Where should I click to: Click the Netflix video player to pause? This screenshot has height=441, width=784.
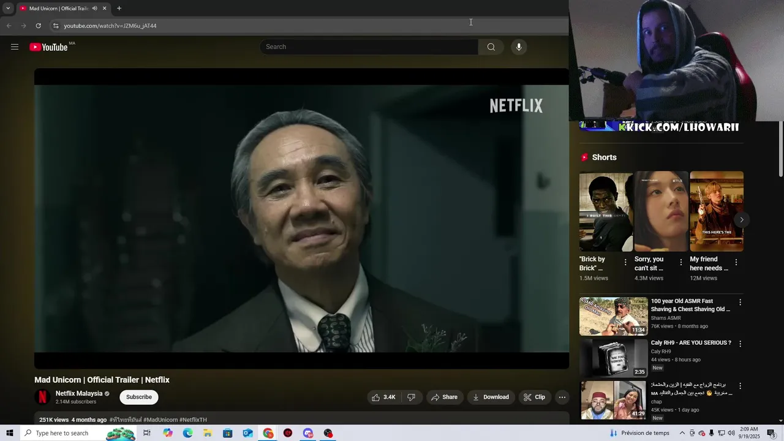(x=301, y=219)
